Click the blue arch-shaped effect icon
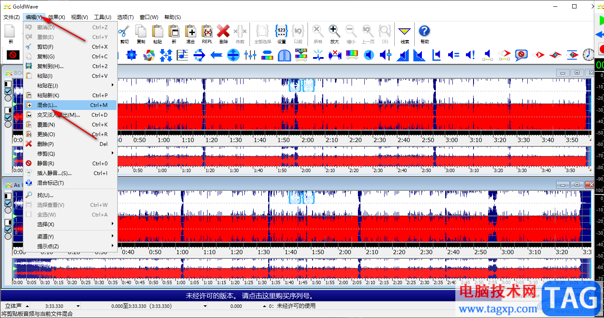This screenshot has height=318, width=604. coord(284,55)
